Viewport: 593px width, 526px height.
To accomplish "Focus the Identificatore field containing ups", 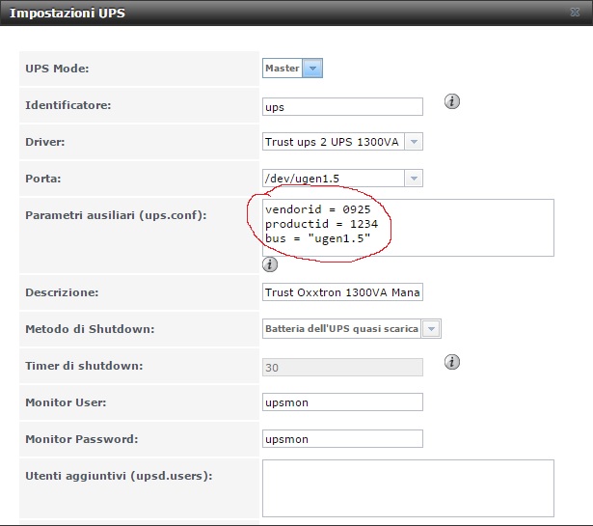I will point(342,107).
